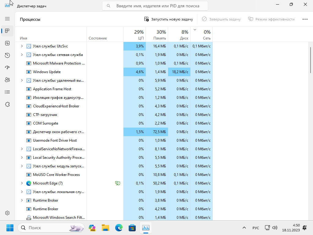Select Диспетчер окон рабочего стола row
The height and width of the screenshot is (235, 313).
pos(114,132)
